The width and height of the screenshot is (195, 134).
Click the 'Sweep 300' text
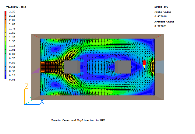coord(161,7)
